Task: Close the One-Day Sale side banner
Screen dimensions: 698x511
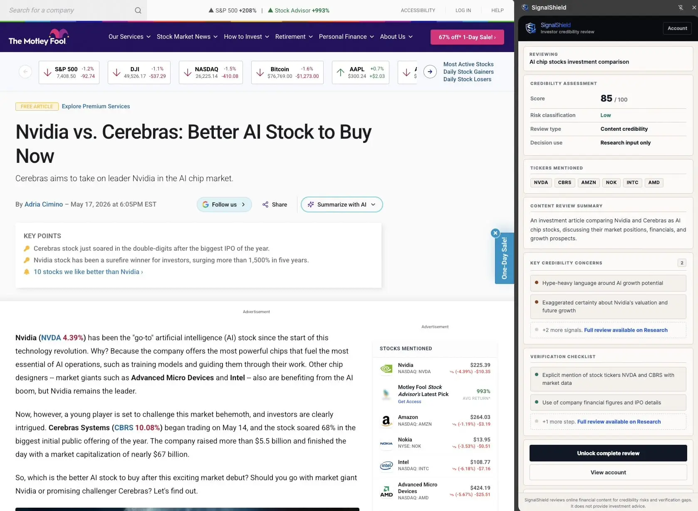Action: pos(495,233)
